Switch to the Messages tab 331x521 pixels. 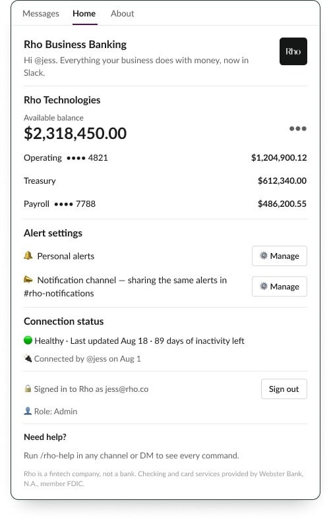[x=41, y=14]
